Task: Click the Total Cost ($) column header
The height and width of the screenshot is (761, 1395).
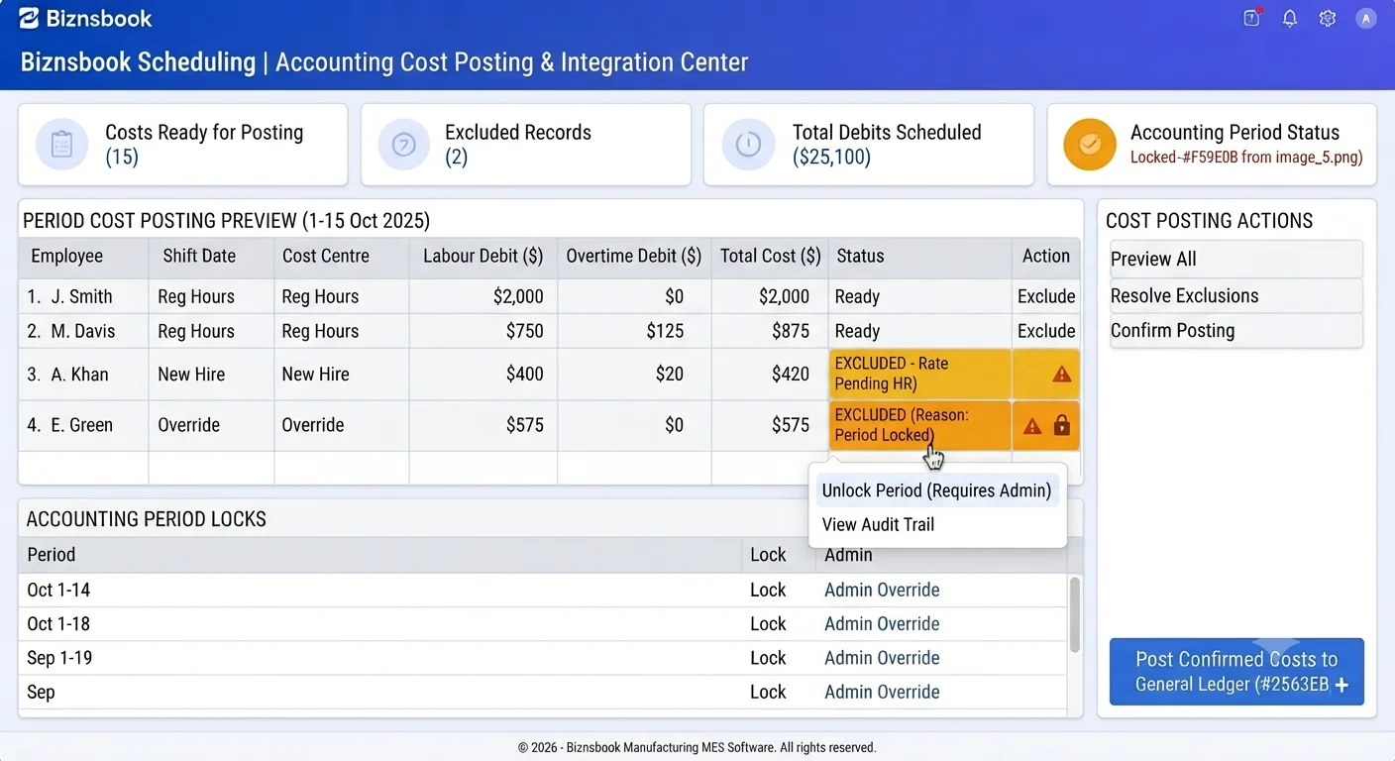Action: [771, 256]
